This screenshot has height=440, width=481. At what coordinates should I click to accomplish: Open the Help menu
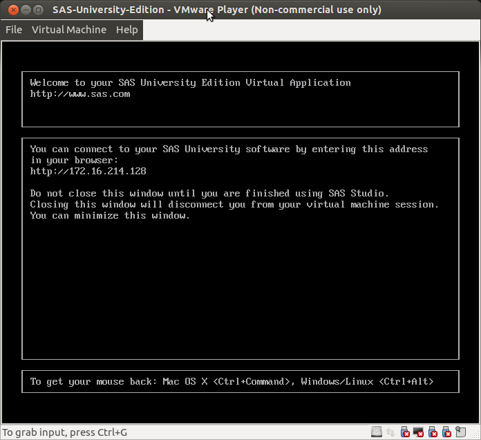tap(126, 30)
